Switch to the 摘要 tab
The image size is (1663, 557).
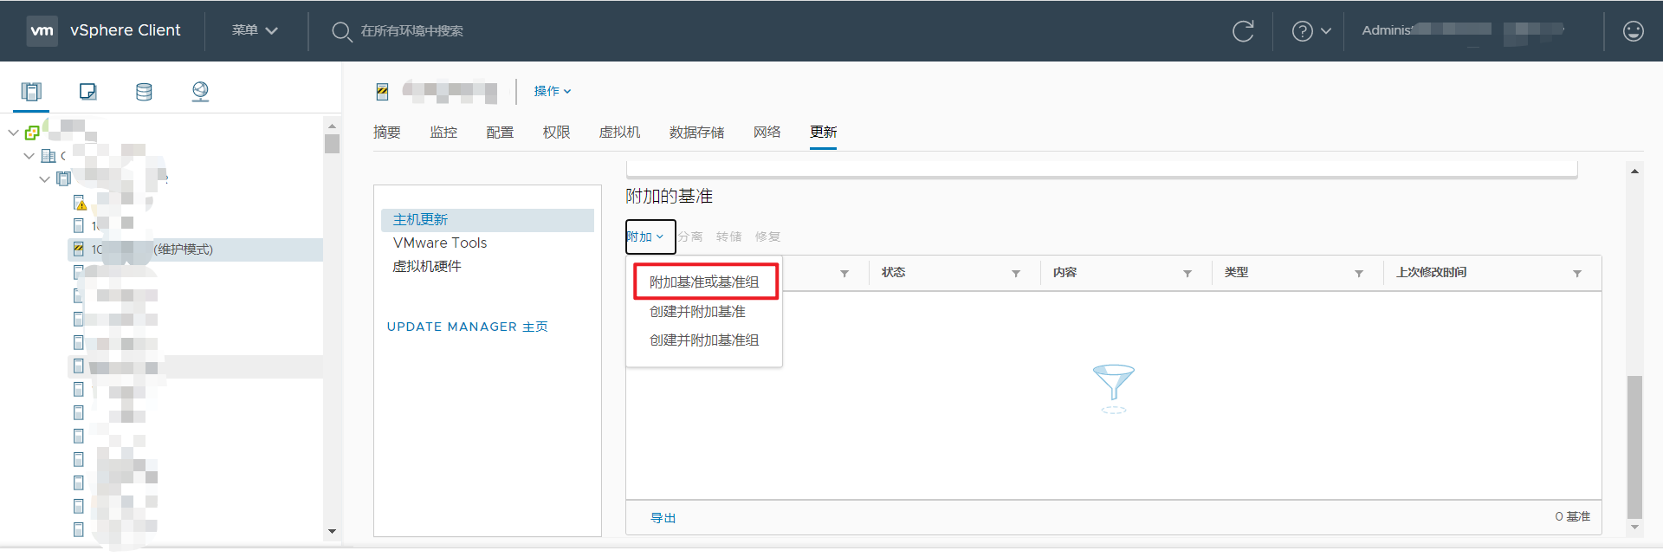click(387, 132)
